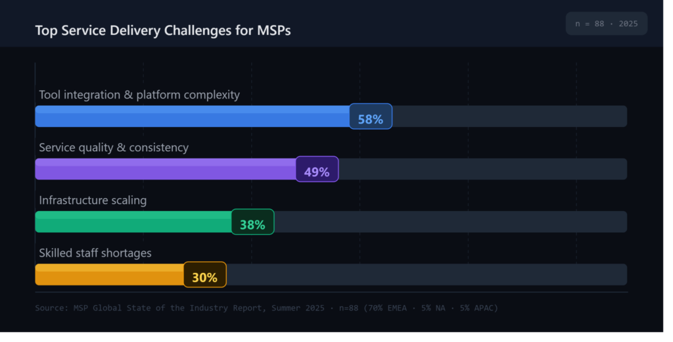Click the green Infrastructure scaling bar fill

133,222
